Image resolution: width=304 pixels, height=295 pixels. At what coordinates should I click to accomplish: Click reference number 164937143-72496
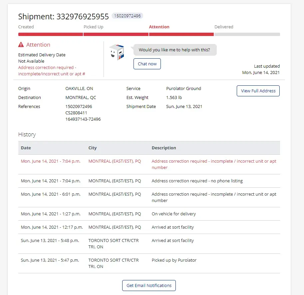(x=83, y=119)
